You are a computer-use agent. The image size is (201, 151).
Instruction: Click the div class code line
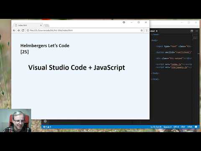tap(174, 58)
